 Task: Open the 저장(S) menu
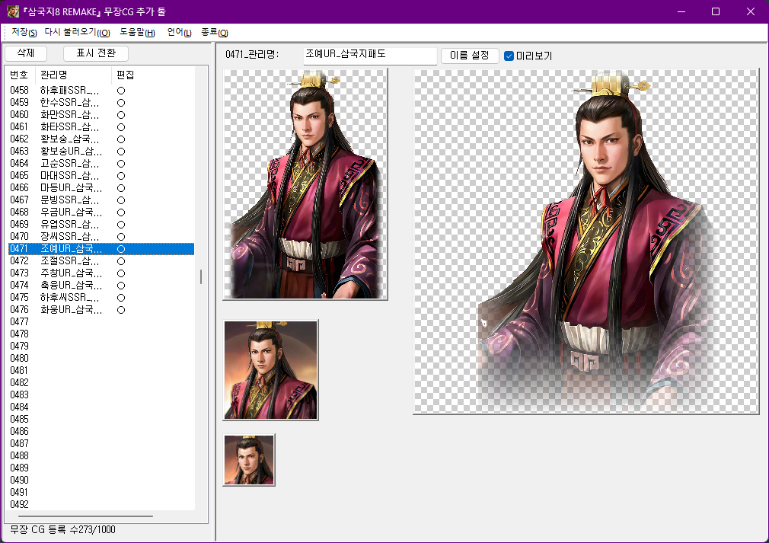point(24,33)
